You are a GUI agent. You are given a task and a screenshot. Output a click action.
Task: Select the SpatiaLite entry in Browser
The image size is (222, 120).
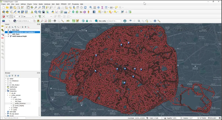click(x=13, y=89)
